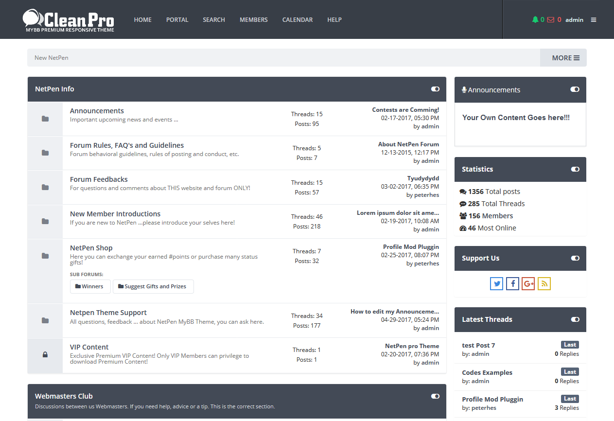Click the lock icon on VIP Content forum
Screen dimensions: 614x421
coord(45,355)
